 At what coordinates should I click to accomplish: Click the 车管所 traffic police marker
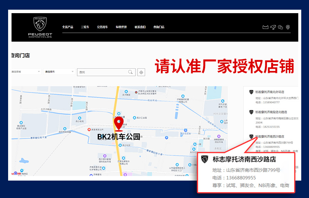tap(136, 92)
